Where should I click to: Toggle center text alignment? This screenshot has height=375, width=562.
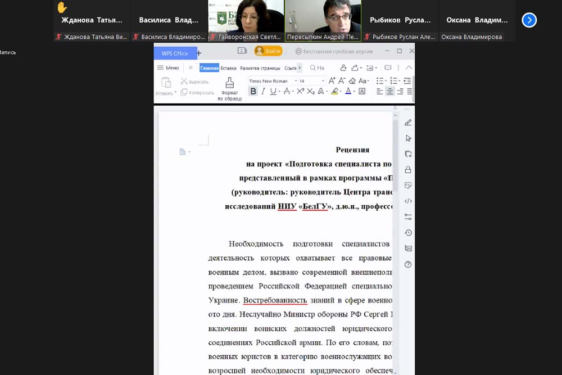[389, 92]
